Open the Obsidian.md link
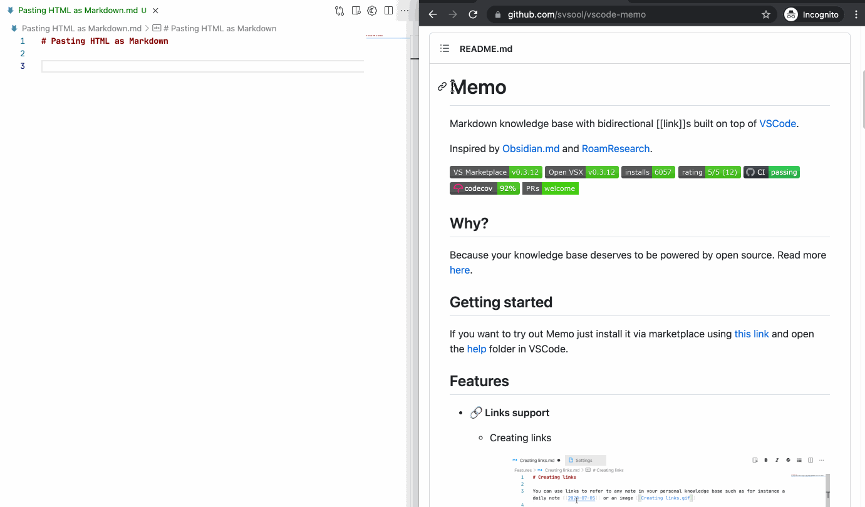Viewport: 865px width, 507px height. click(x=531, y=149)
